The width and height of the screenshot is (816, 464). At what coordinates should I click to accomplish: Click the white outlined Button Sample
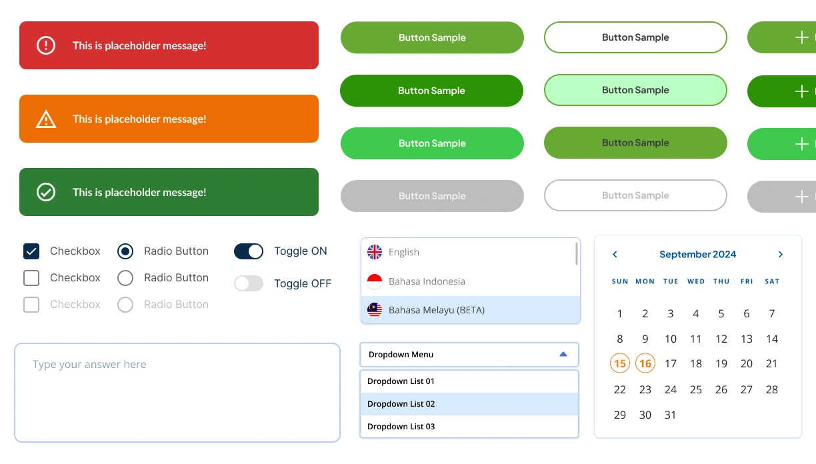coord(635,37)
